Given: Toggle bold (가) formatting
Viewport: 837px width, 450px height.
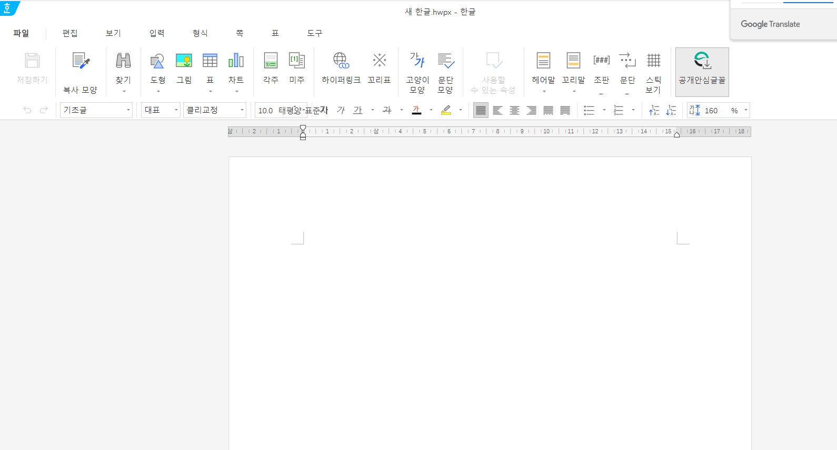Looking at the screenshot, I should [x=324, y=110].
